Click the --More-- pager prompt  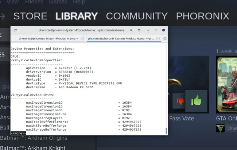(x=18, y=133)
